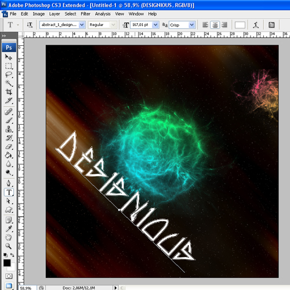
Task: Select the Dodge tool
Action: pyautogui.click(x=9, y=172)
